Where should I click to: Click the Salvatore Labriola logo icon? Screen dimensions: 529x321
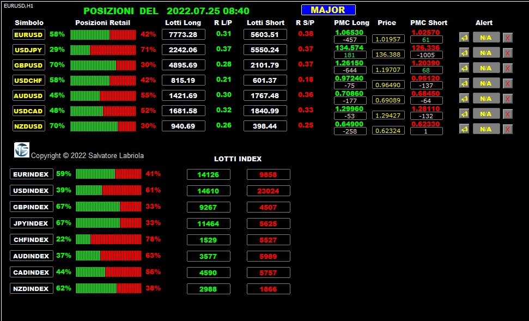pos(22,150)
